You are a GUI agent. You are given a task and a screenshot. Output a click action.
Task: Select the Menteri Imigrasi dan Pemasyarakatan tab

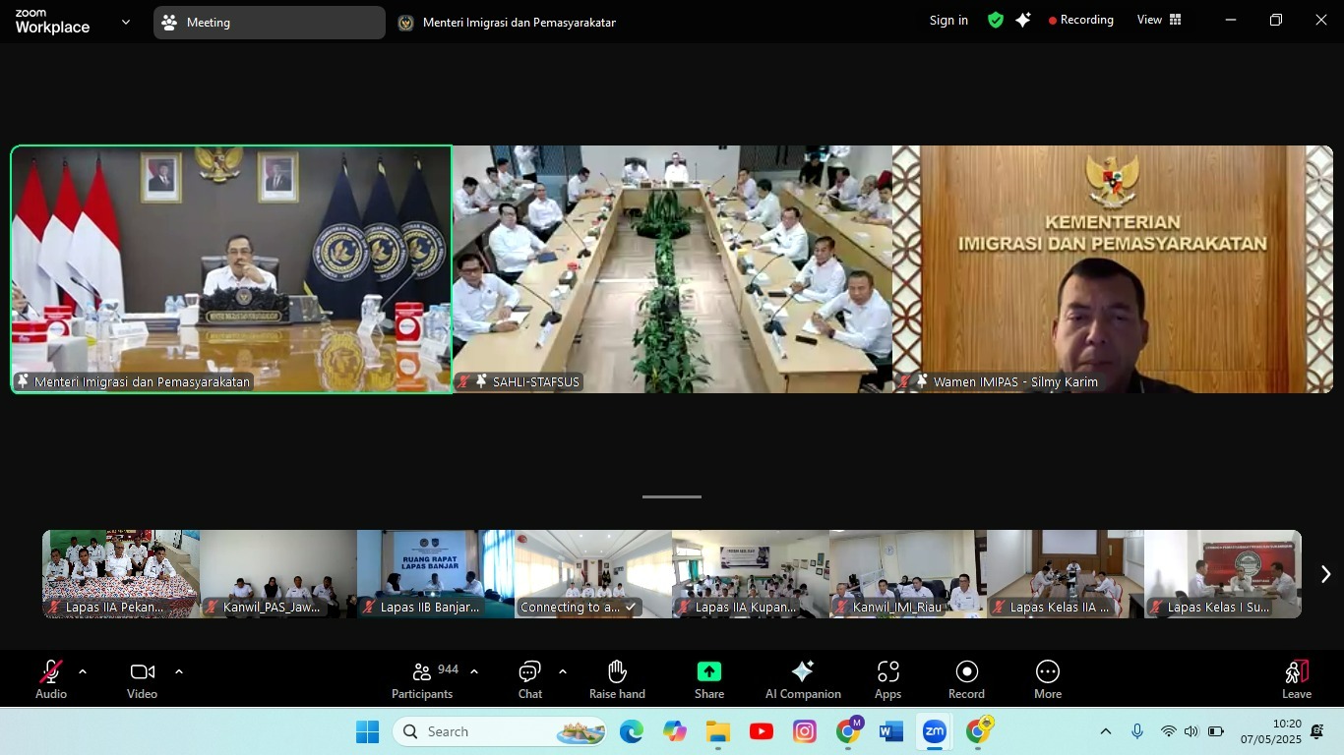point(508,23)
